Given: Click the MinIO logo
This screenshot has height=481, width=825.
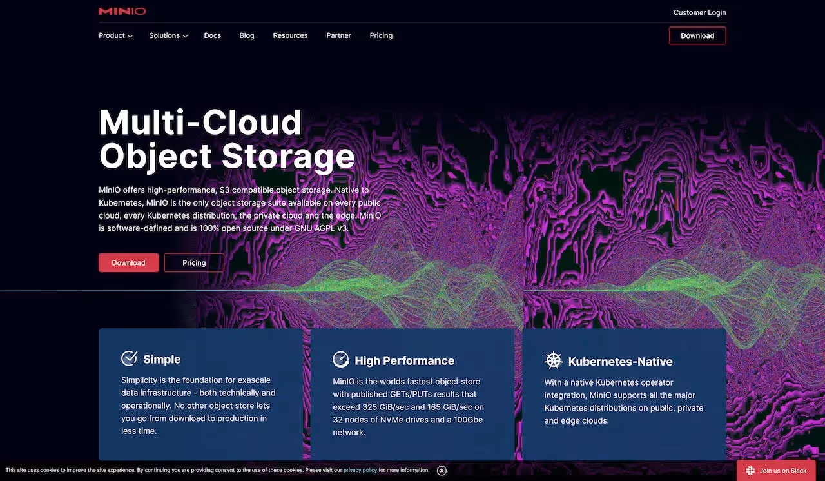Looking at the screenshot, I should (122, 11).
